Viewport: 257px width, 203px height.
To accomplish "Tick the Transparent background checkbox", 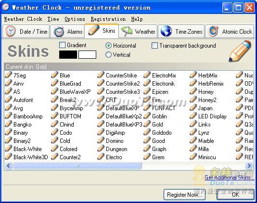I will [154, 46].
